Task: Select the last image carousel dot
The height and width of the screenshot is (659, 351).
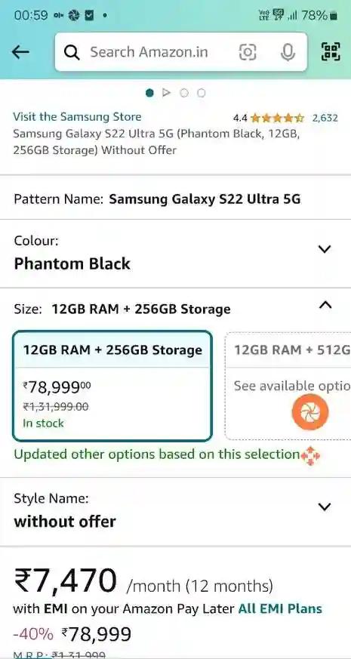Action: coord(202,93)
